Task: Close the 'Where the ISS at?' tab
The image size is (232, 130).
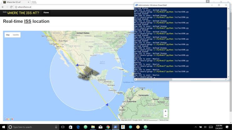Action: tap(29, 2)
